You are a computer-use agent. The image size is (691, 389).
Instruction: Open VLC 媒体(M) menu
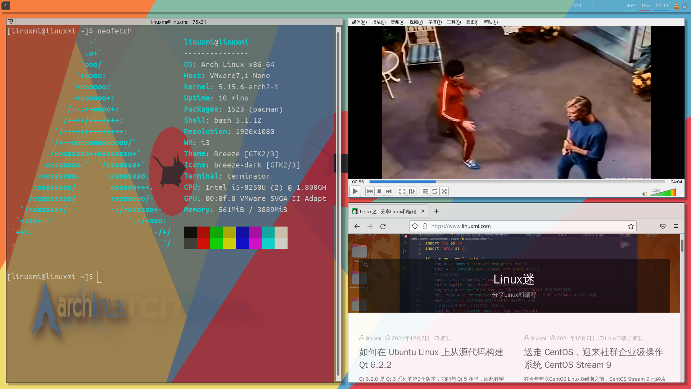click(359, 22)
